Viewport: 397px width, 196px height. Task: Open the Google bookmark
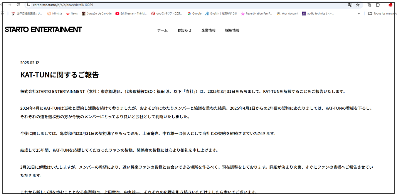tap(194, 13)
